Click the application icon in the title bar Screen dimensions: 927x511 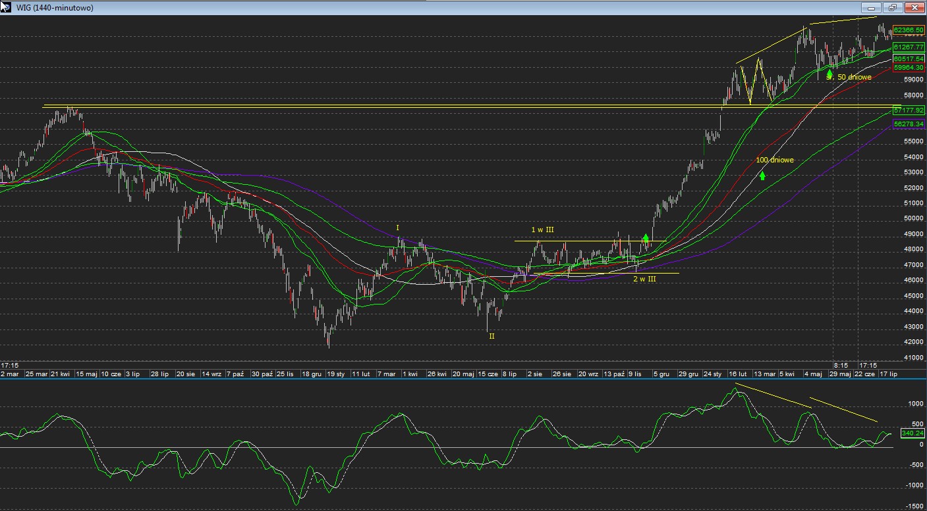click(x=6, y=7)
